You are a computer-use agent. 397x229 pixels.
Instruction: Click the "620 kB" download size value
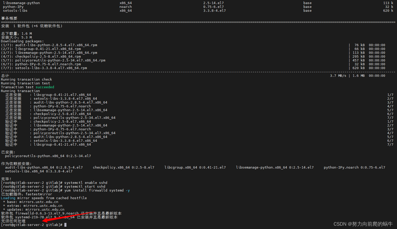(359, 68)
